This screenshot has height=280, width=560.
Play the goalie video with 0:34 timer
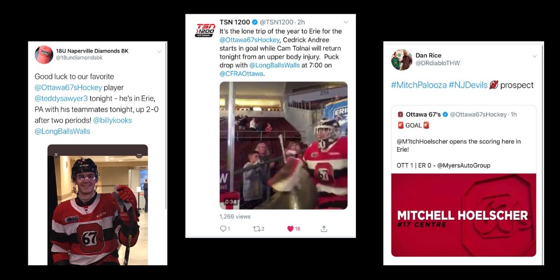tap(283, 145)
